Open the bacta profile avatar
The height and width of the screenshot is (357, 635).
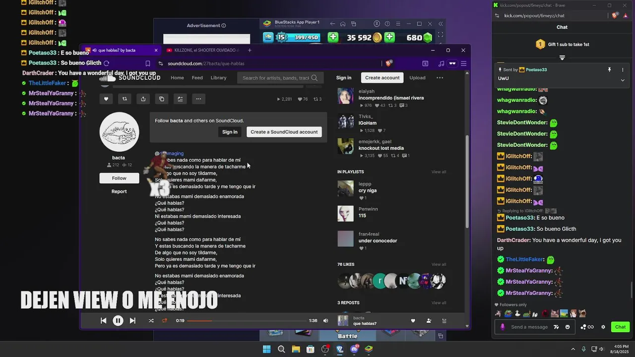point(119,132)
